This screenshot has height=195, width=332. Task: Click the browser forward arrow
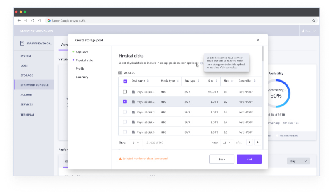[26, 20]
